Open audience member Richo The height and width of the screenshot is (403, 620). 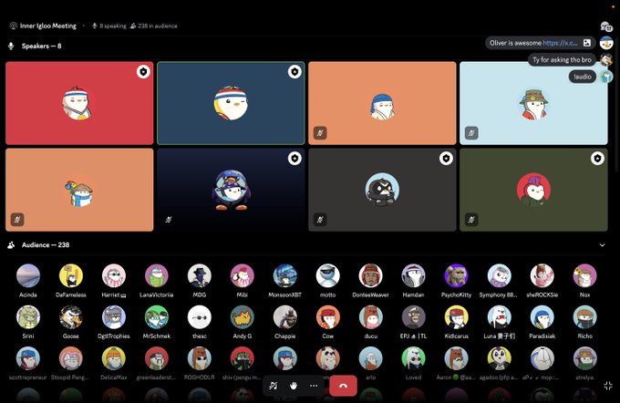tap(584, 317)
